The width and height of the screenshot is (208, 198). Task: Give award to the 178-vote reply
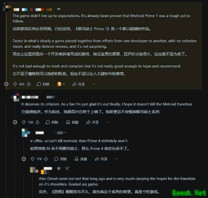(x=81, y=159)
